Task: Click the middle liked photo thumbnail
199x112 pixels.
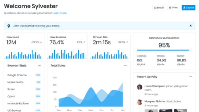Action: pyautogui.click(x=166, y=111)
